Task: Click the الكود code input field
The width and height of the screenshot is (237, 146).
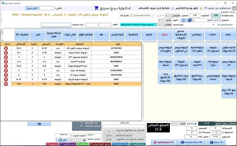Action: 98,25
